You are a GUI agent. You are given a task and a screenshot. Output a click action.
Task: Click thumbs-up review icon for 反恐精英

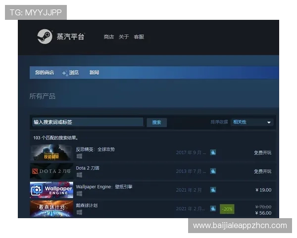coord(213,152)
